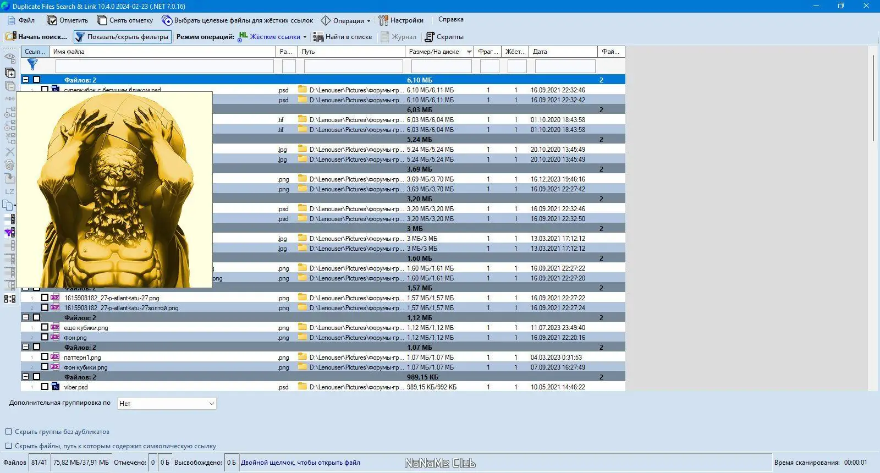Click Снять отметку to unmark files
Screen dimensions: 880x473
pyautogui.click(x=125, y=20)
